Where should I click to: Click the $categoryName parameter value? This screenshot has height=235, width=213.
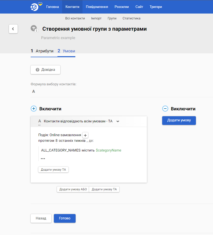click(109, 150)
